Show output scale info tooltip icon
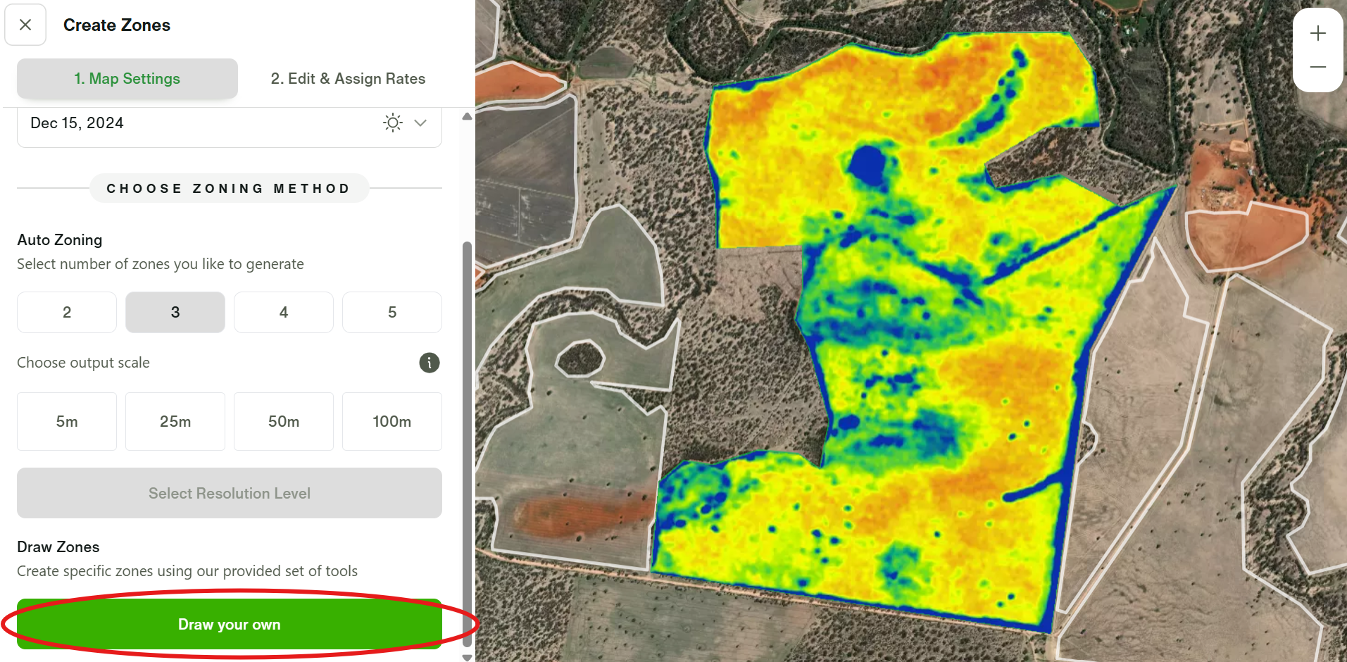This screenshot has height=662, width=1347. pos(430,363)
